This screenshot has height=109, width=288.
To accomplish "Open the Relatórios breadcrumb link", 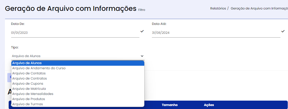I will (x=218, y=8).
